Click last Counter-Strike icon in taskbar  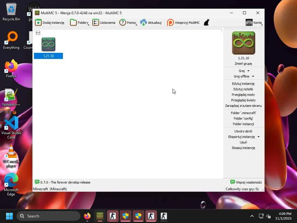pyautogui.click(x=164, y=216)
